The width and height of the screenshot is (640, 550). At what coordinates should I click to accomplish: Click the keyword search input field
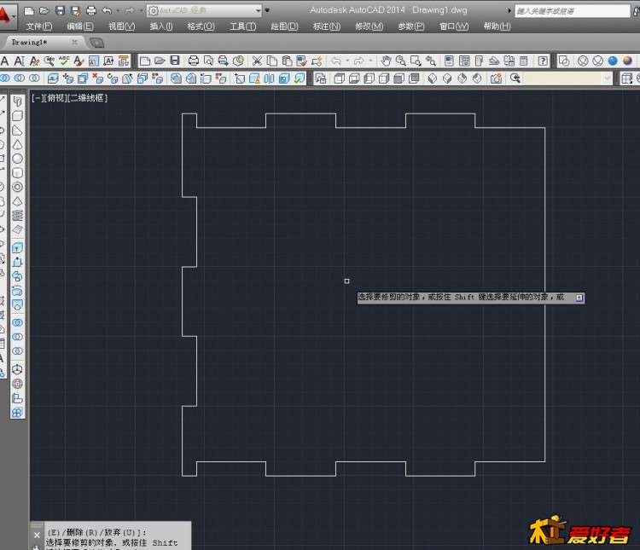click(573, 11)
